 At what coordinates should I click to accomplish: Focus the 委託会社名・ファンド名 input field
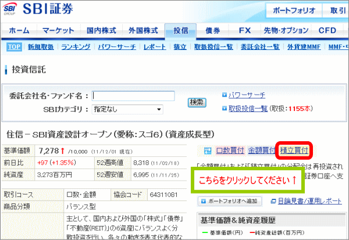[133, 96]
